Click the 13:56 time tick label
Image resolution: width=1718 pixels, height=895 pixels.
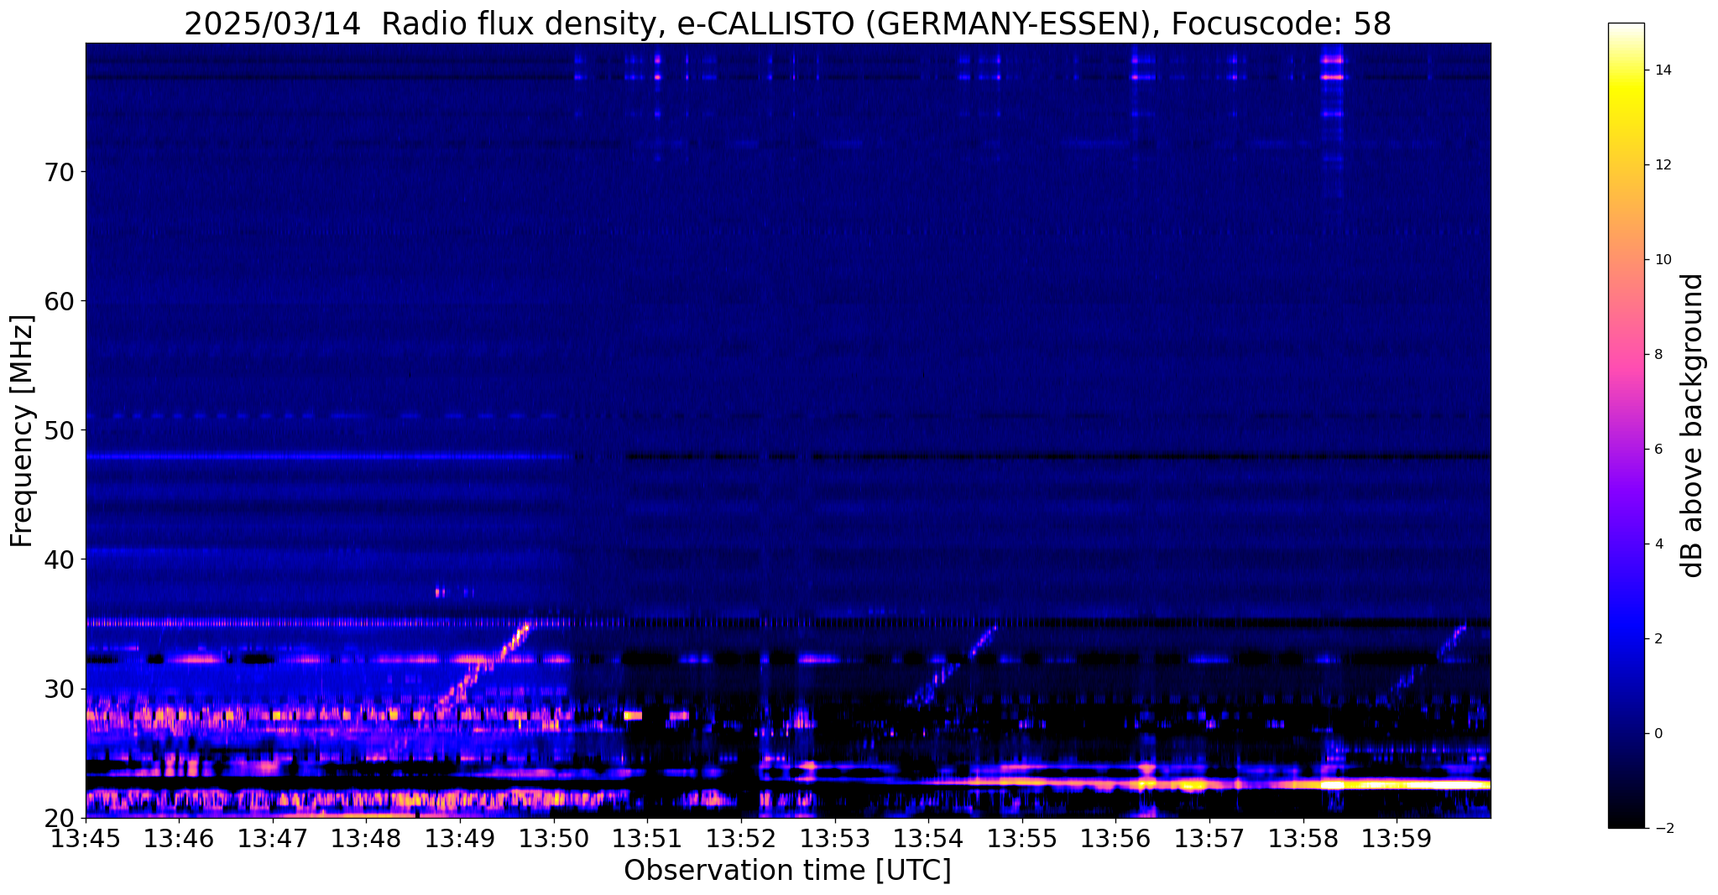coord(1115,839)
